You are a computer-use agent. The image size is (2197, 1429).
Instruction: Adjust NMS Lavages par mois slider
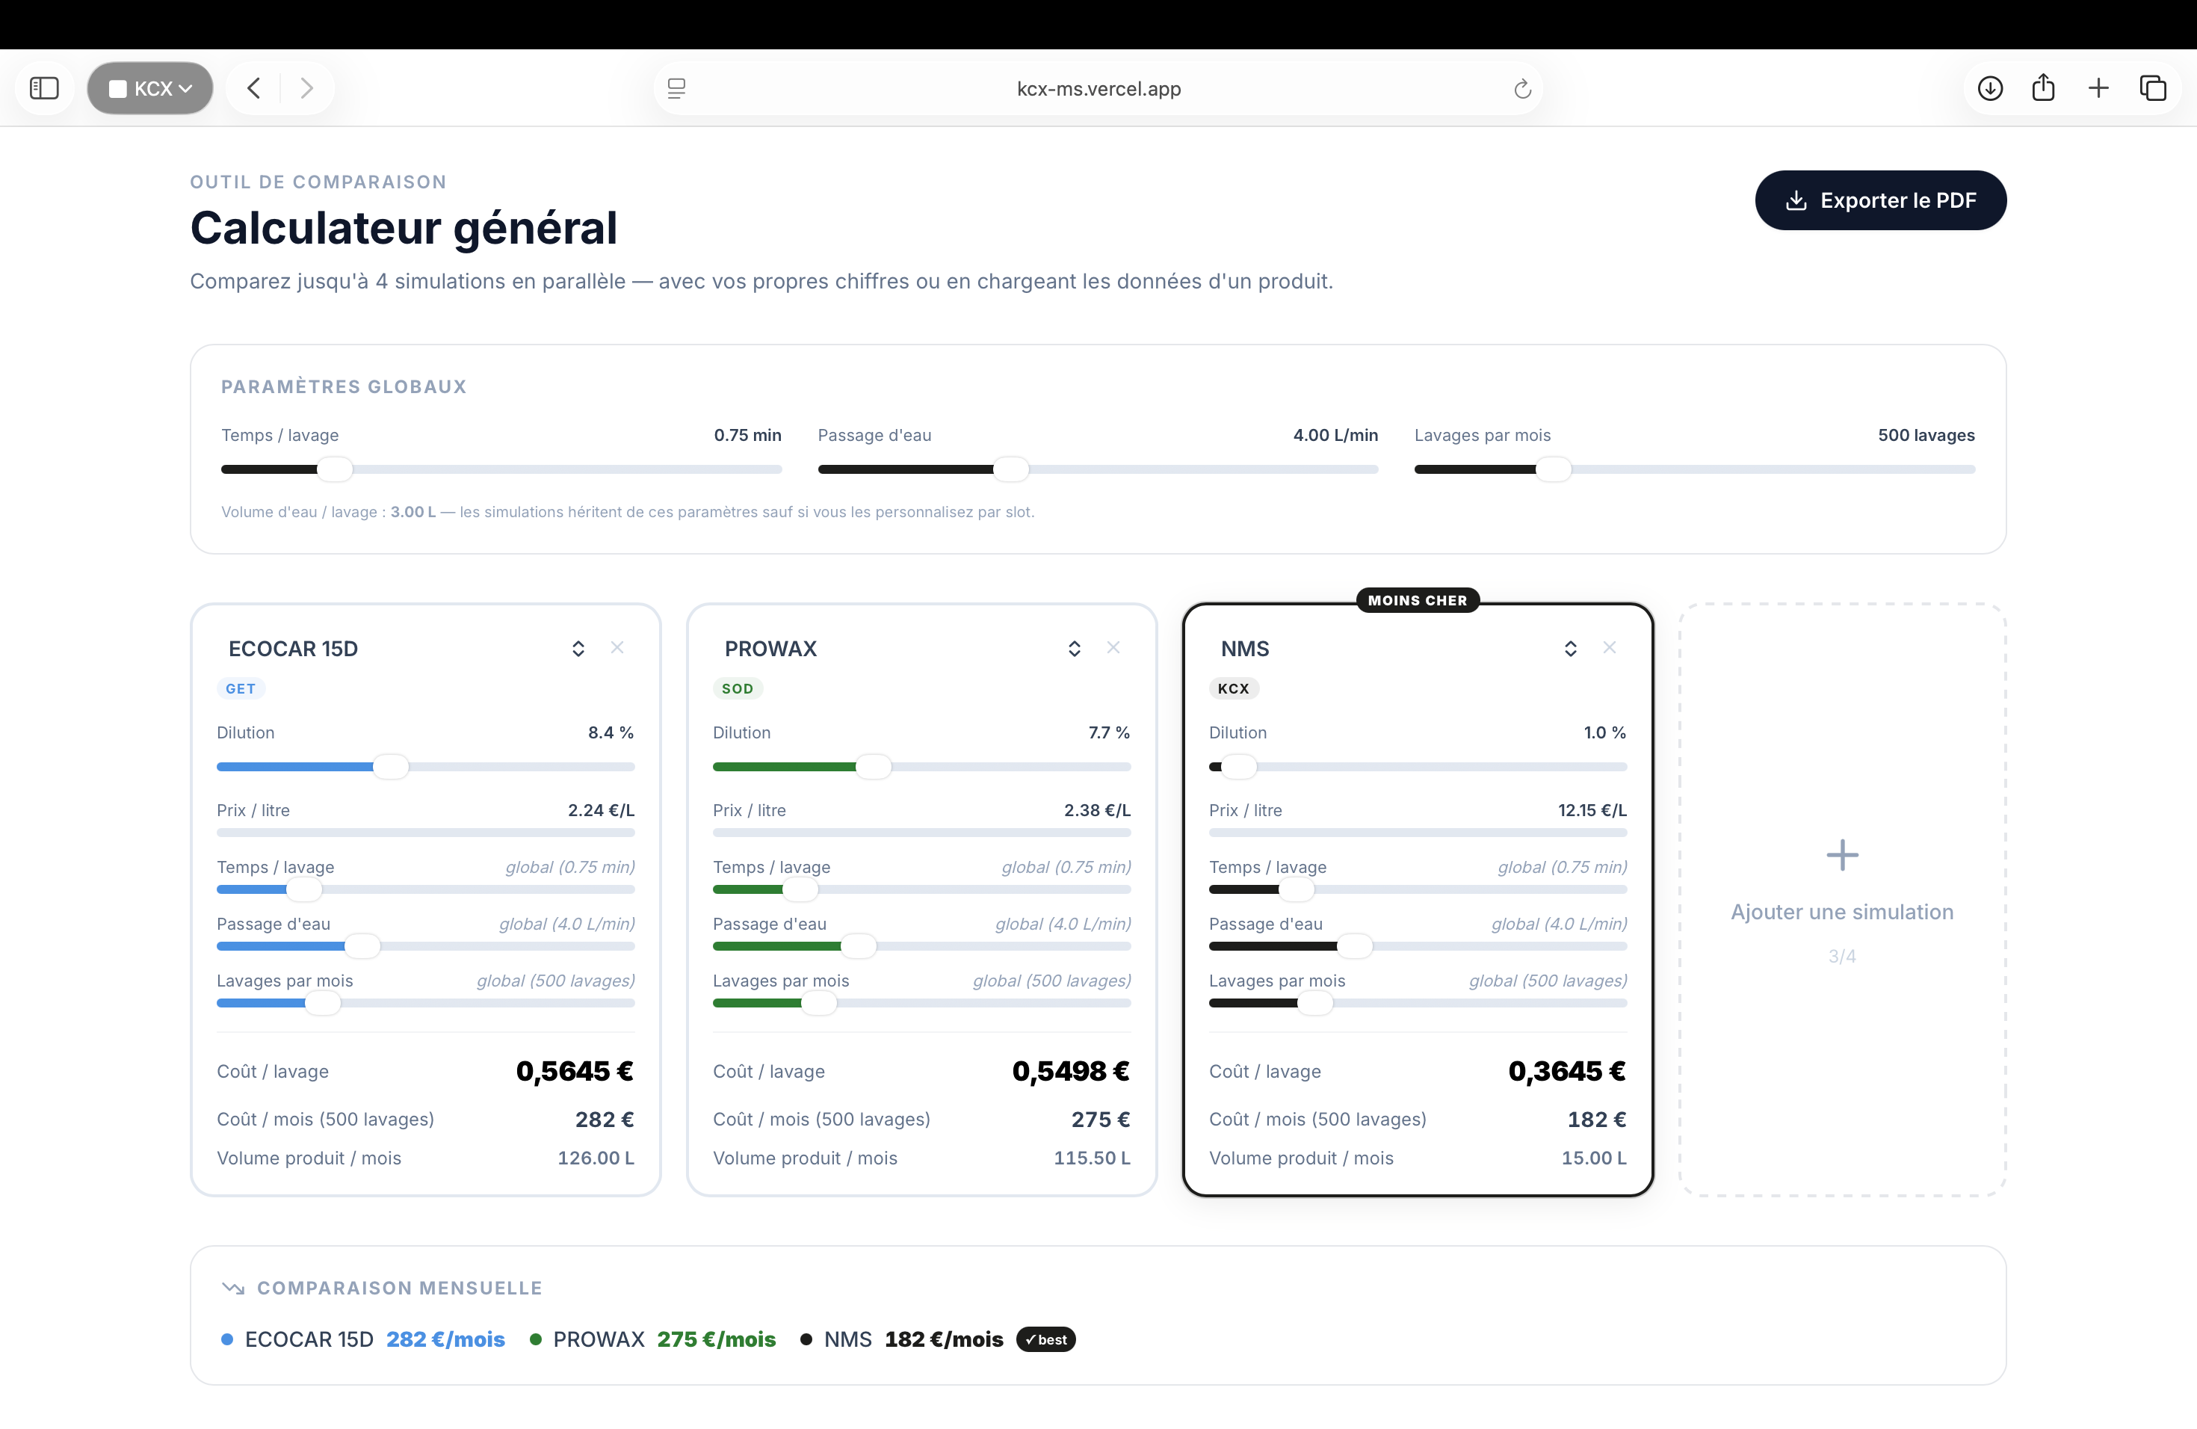pos(1418,1004)
